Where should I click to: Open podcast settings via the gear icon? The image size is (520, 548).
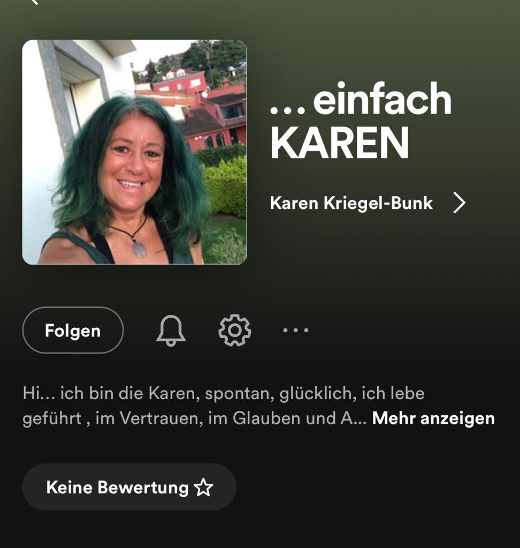coord(234,331)
